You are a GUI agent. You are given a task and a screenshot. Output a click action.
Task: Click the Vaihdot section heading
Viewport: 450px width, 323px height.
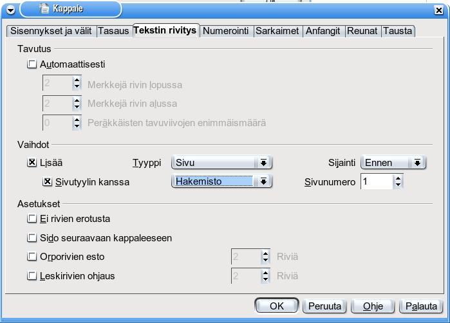pos(33,145)
